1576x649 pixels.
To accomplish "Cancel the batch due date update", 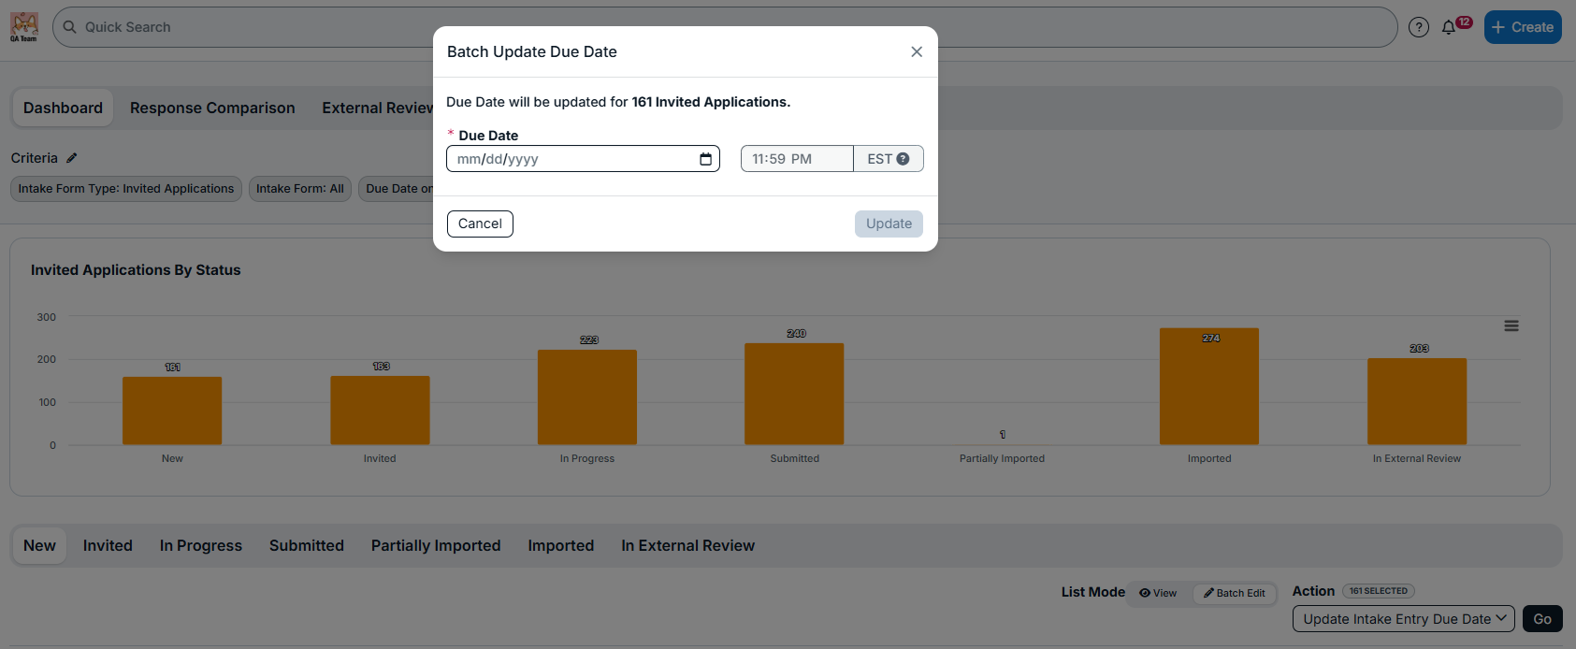I will coord(480,224).
